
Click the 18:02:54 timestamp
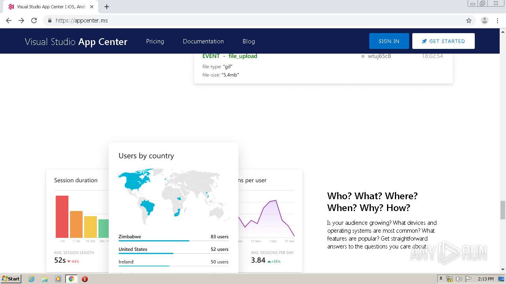(432, 56)
